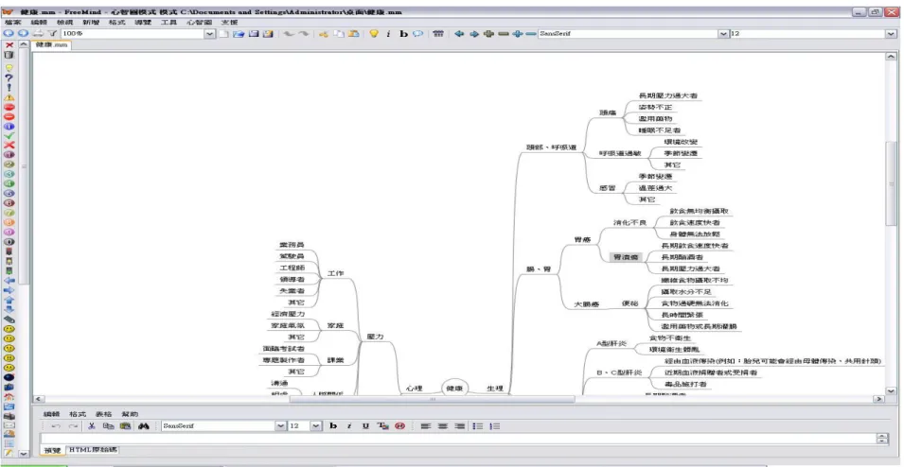The width and height of the screenshot is (904, 467).
Task: Add the yellow warning triangle icon
Action: pyautogui.click(x=9, y=97)
